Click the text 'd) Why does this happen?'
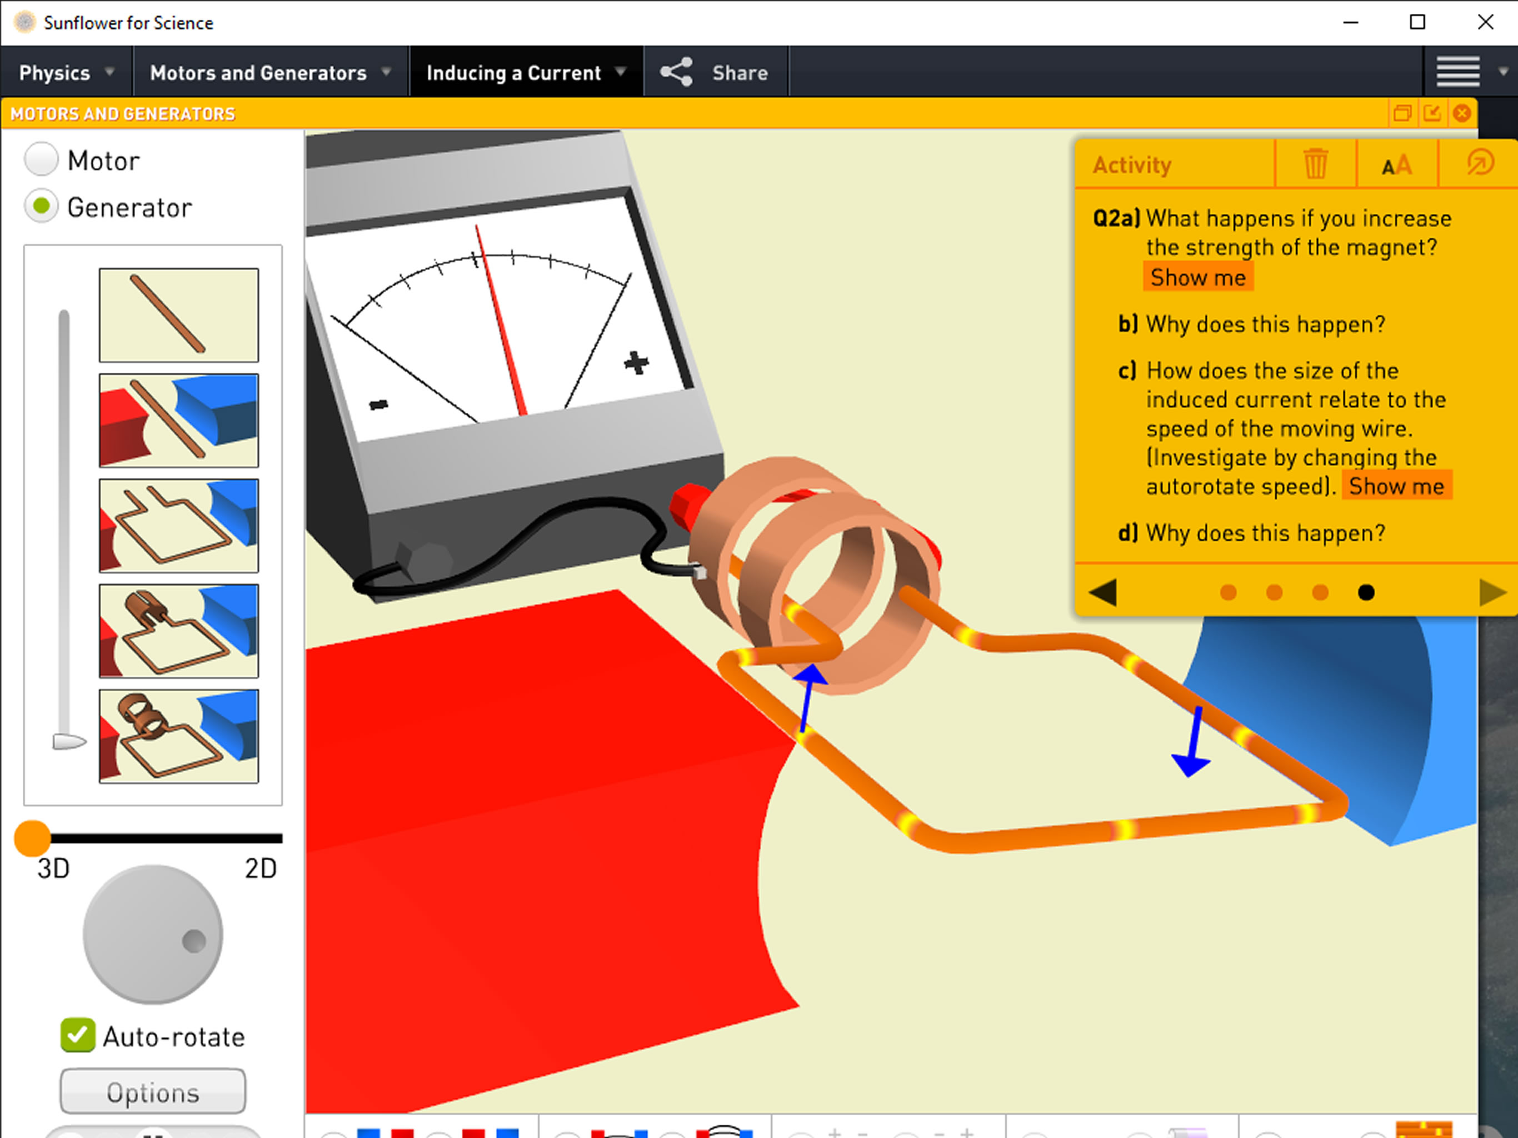Viewport: 1518px width, 1138px height. click(1252, 533)
